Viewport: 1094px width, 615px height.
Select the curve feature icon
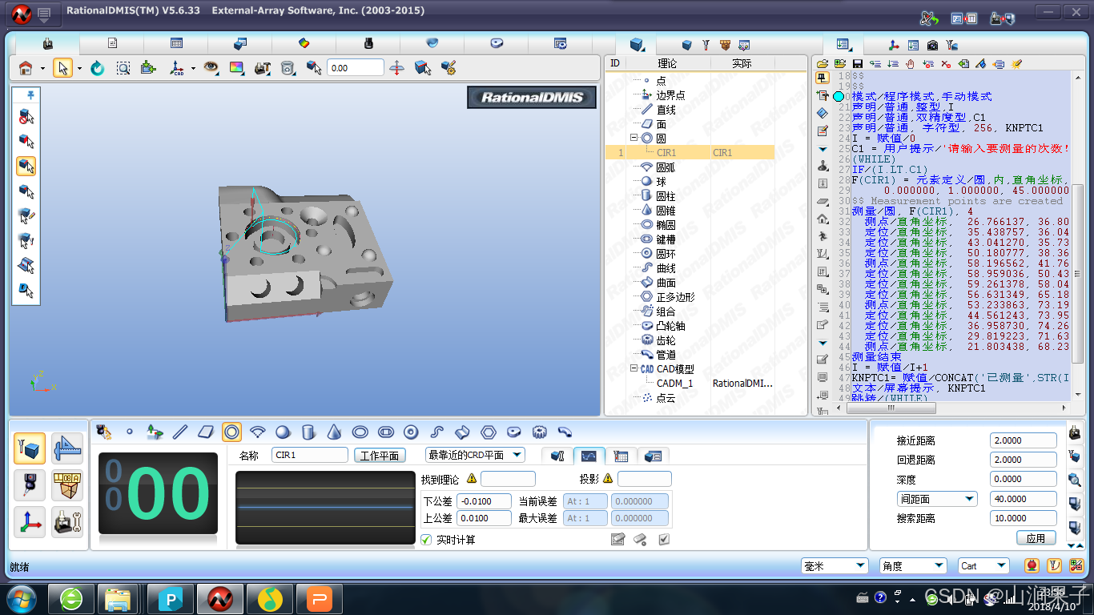point(436,432)
